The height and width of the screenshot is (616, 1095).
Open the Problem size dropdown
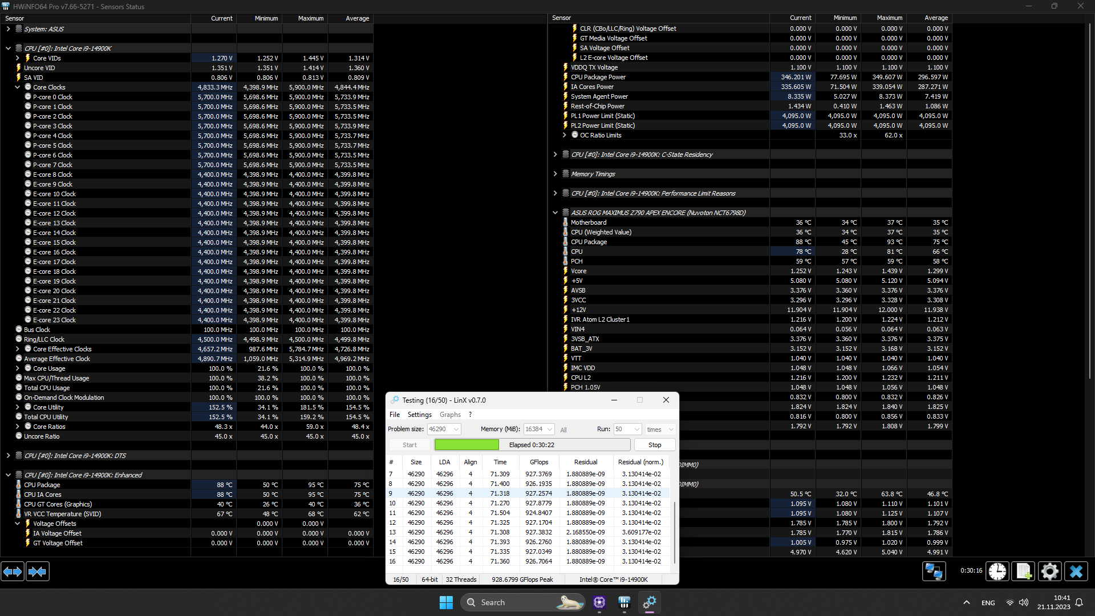click(x=456, y=429)
